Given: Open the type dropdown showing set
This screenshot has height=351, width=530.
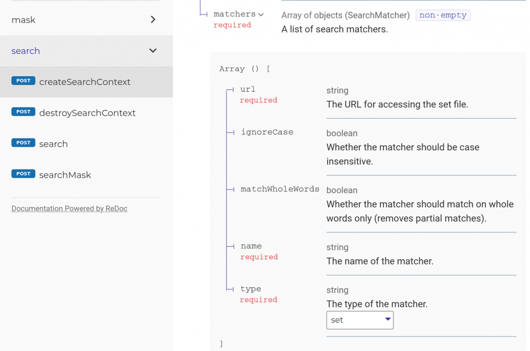Looking at the screenshot, I should 360,320.
